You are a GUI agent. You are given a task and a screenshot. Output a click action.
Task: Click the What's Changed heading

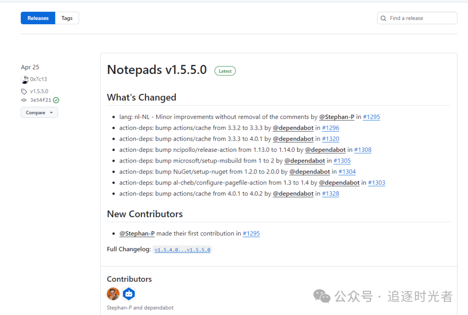coord(142,97)
